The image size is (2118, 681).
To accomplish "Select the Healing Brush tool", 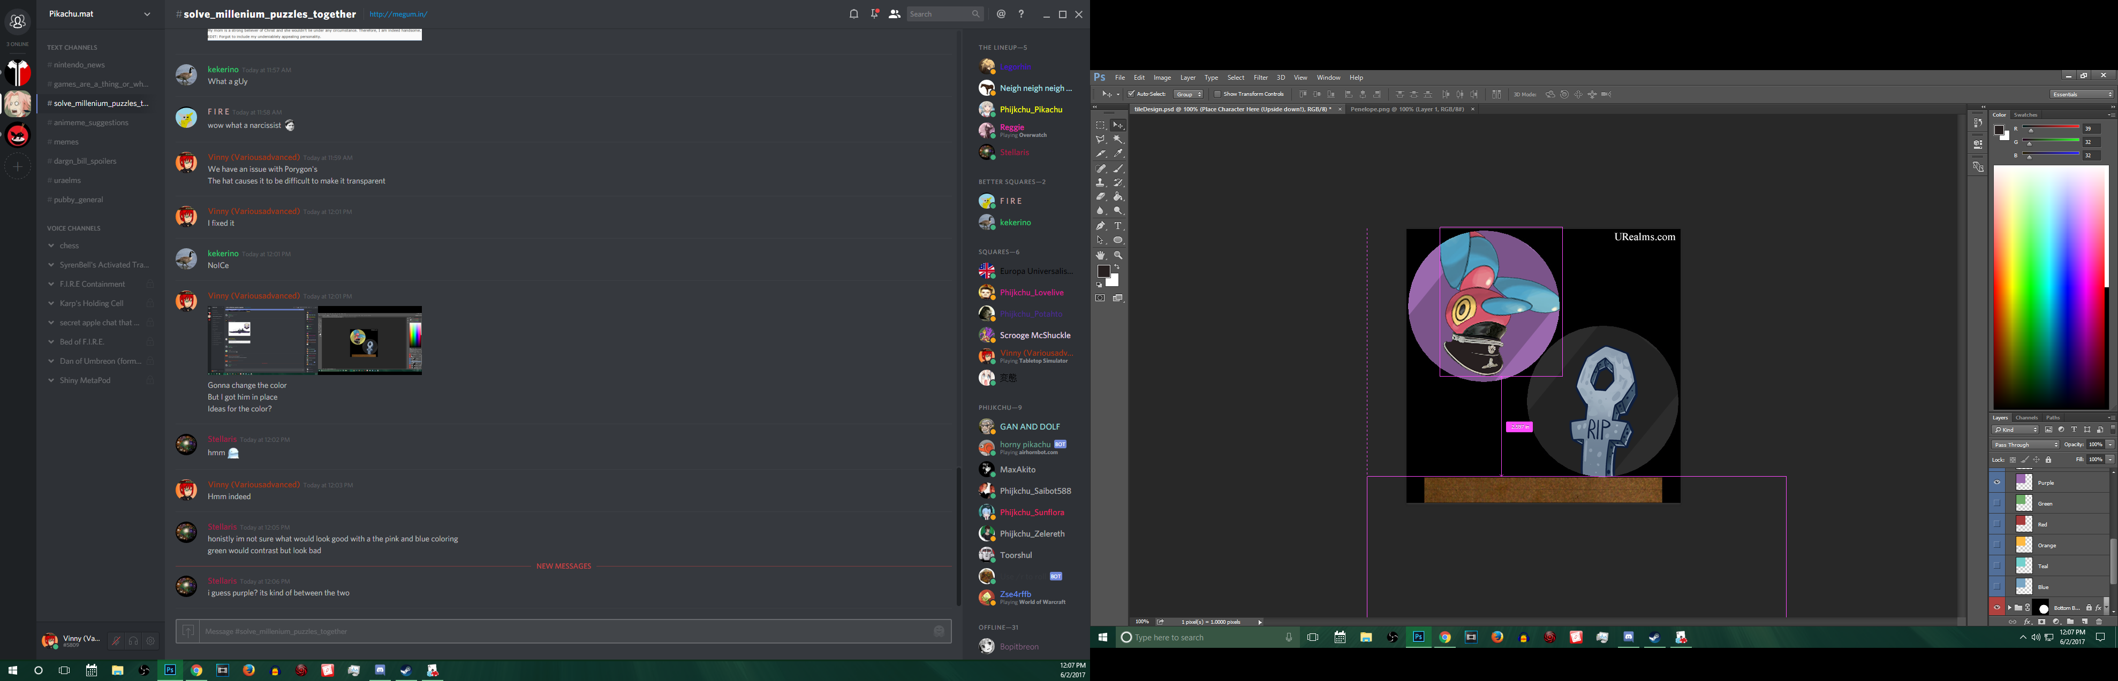I will [1100, 169].
